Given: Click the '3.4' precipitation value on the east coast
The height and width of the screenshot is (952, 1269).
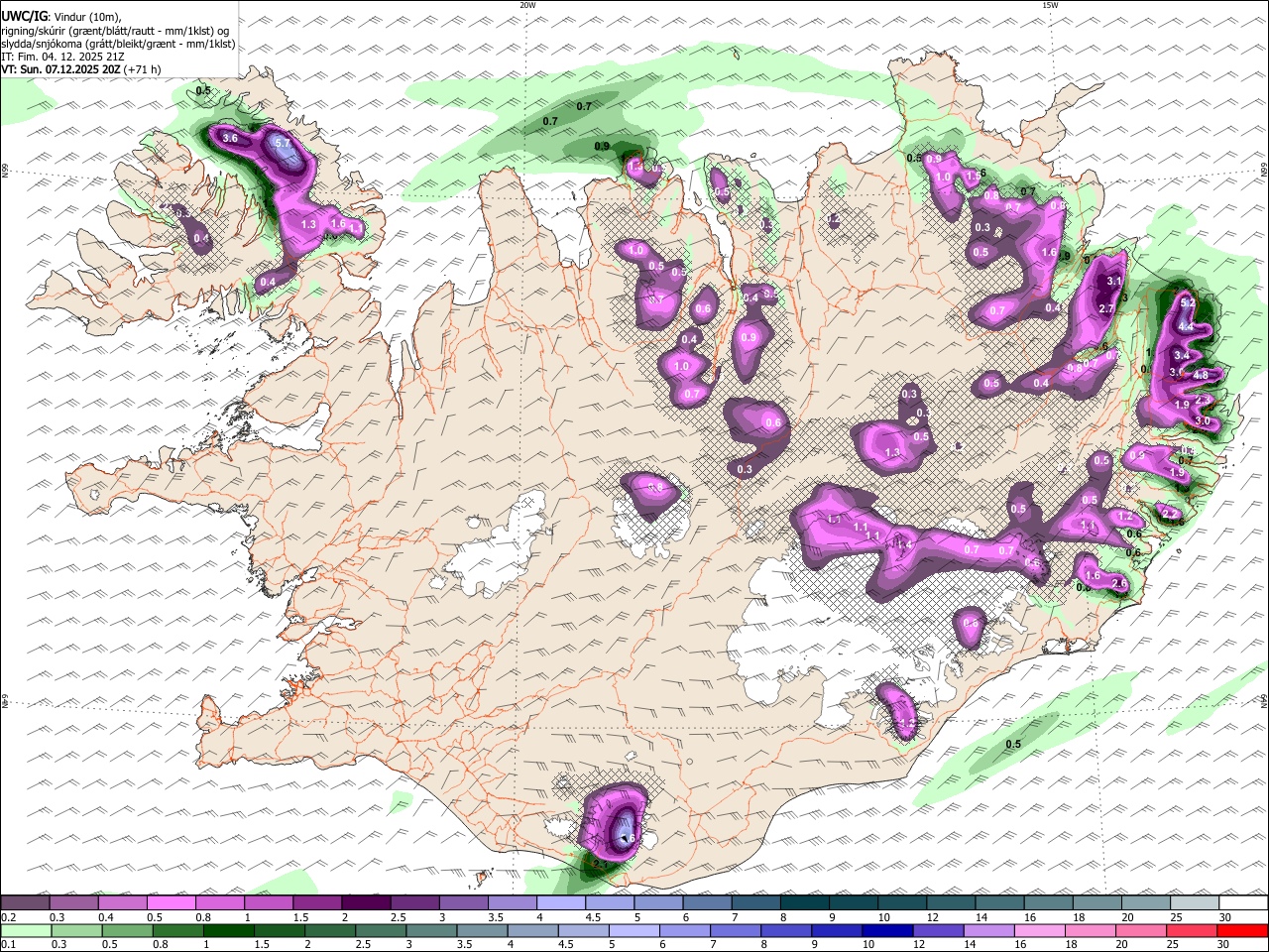Looking at the screenshot, I should [x=1181, y=355].
